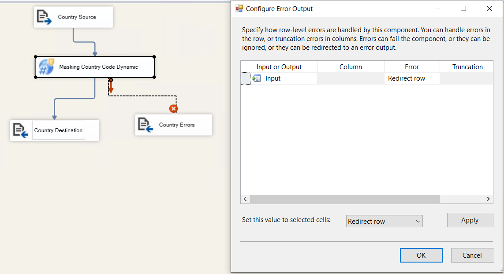Maximize the Configure Error Output dialog
This screenshot has height=274, width=504.
pos(463,8)
